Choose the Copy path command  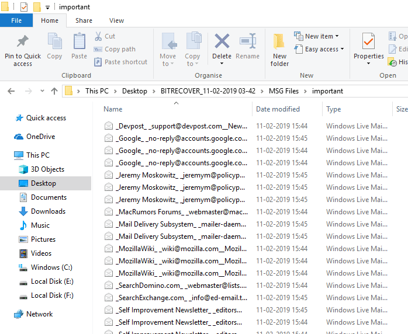coord(115,49)
